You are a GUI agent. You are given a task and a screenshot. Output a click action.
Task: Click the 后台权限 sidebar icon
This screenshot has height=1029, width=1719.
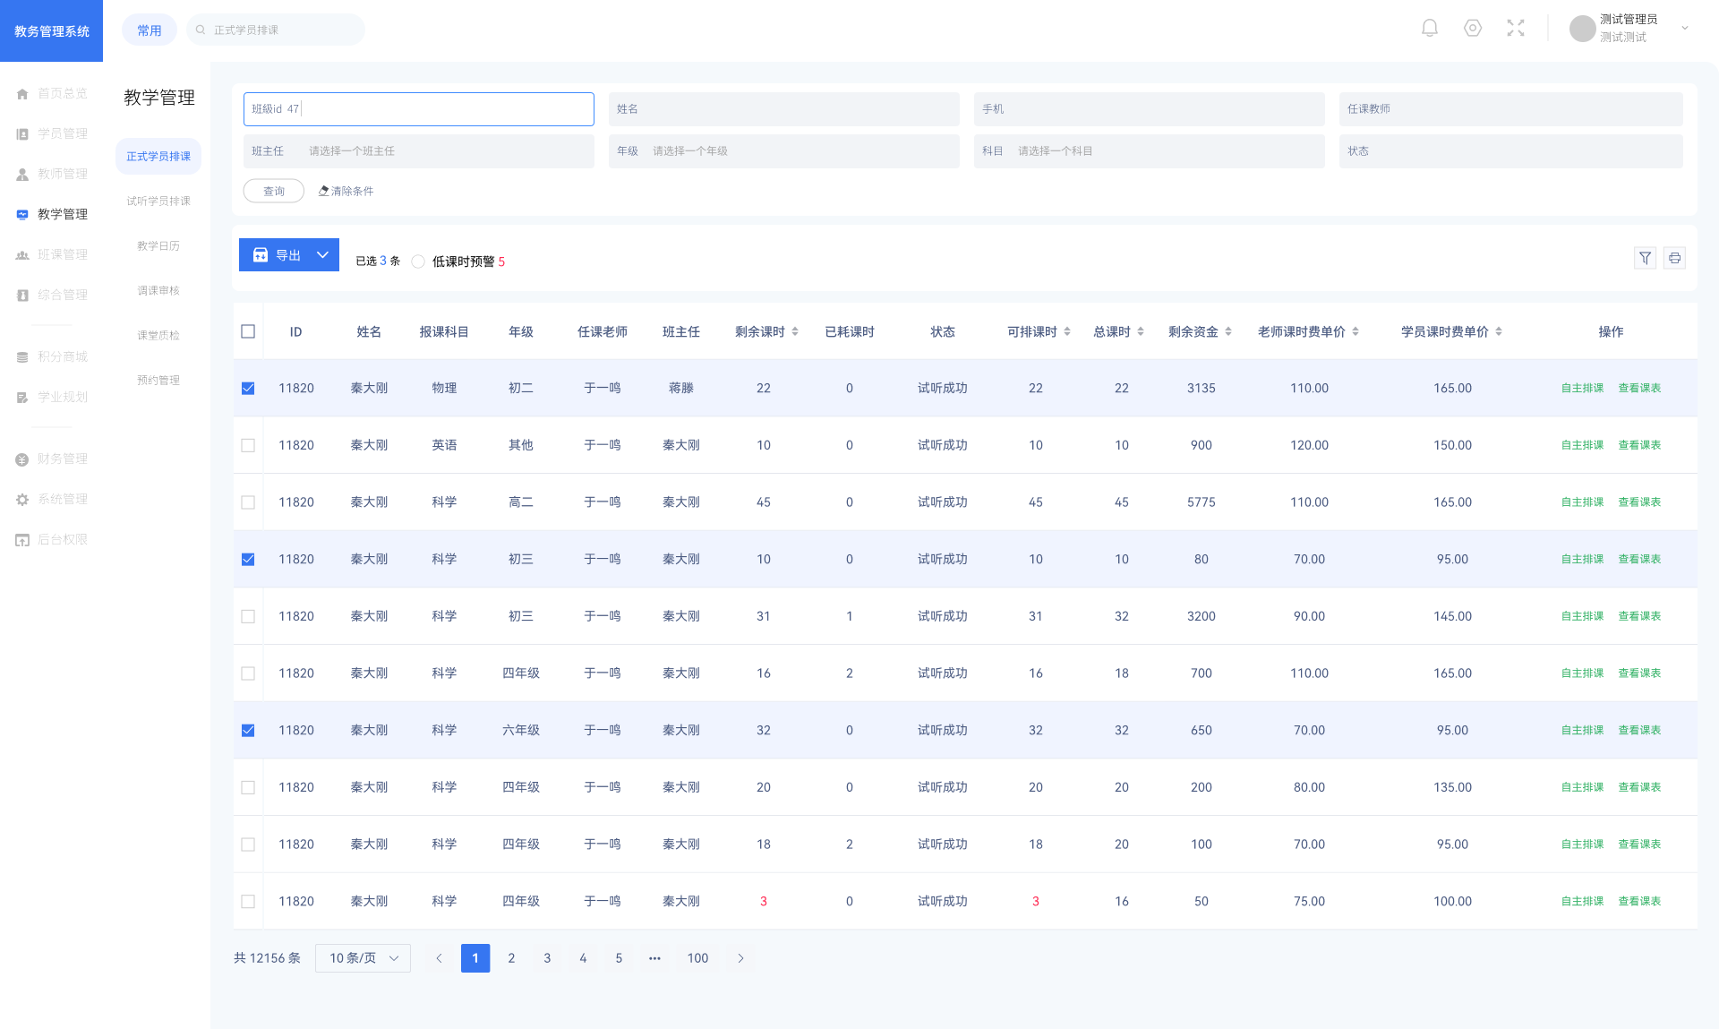point(22,539)
